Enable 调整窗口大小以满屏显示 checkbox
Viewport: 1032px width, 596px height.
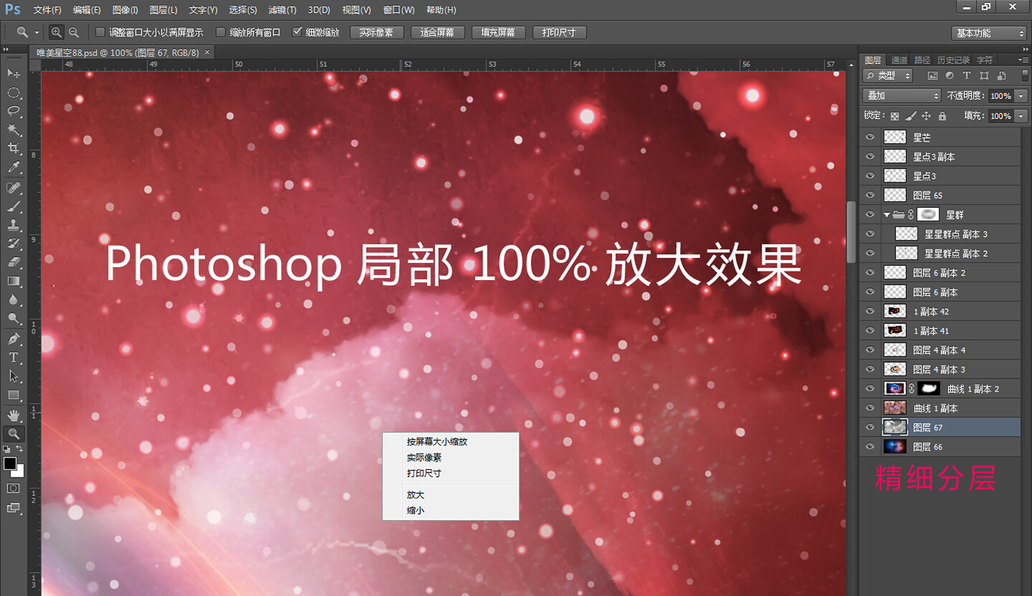point(101,32)
